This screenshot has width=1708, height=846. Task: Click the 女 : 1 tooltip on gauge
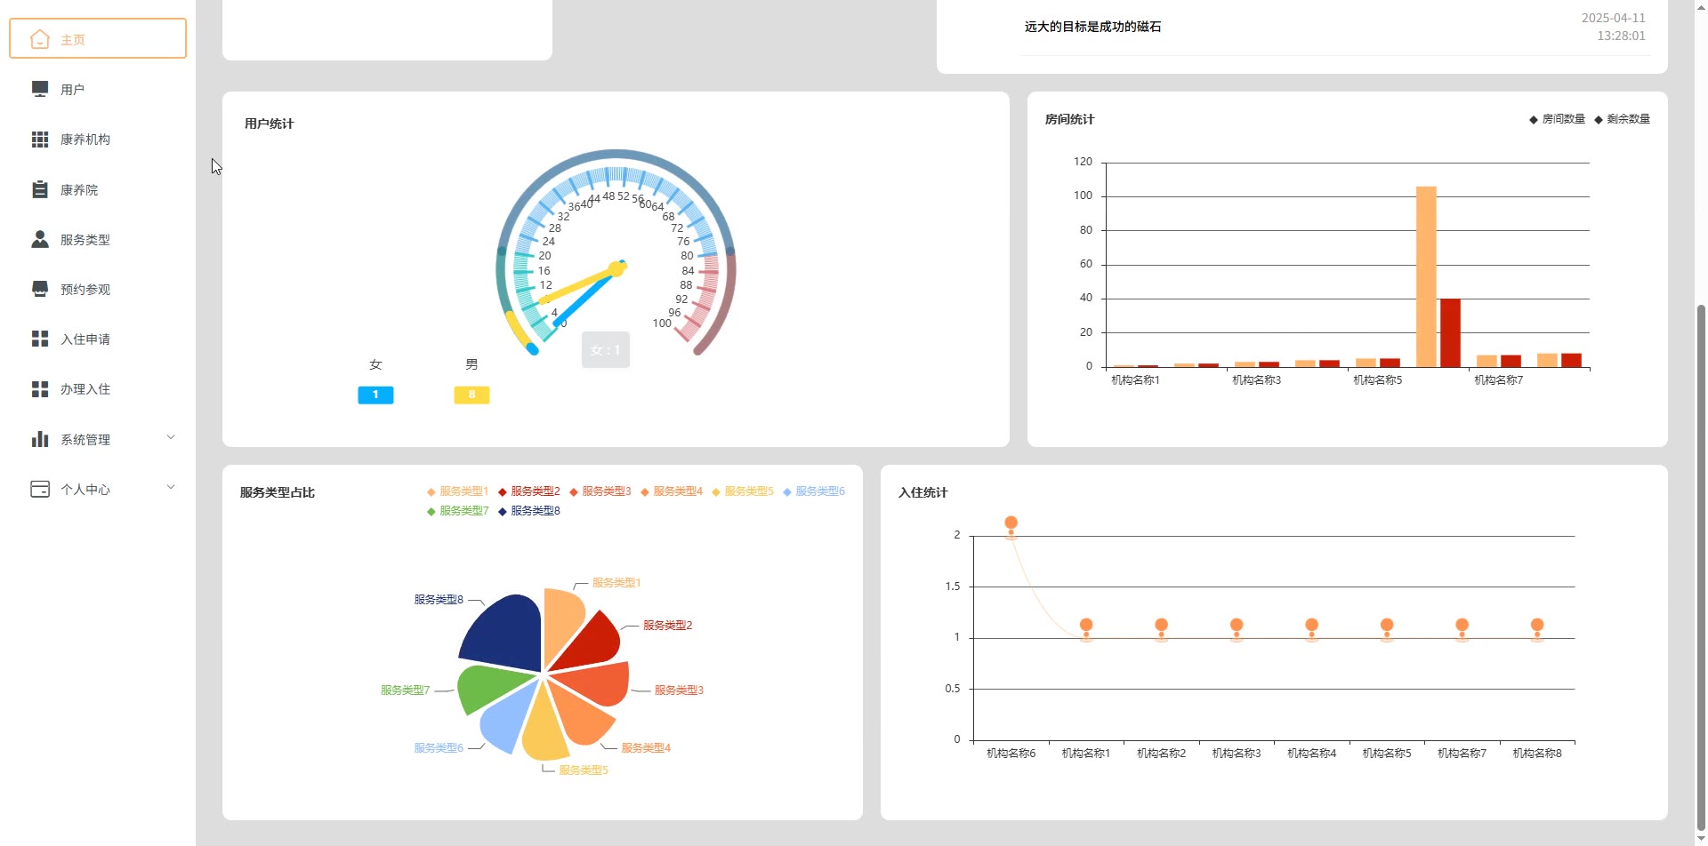coord(606,350)
